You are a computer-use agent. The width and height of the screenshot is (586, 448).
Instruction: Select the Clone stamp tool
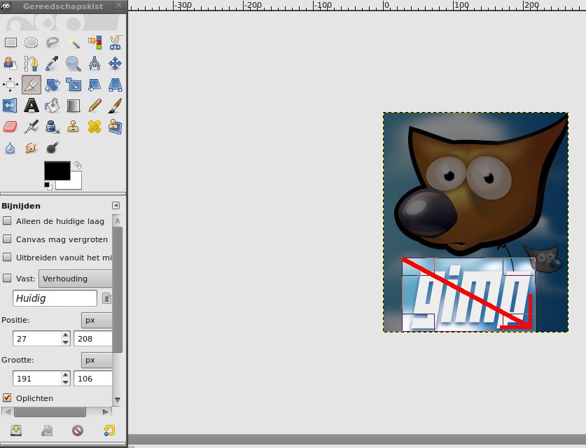[x=74, y=127]
